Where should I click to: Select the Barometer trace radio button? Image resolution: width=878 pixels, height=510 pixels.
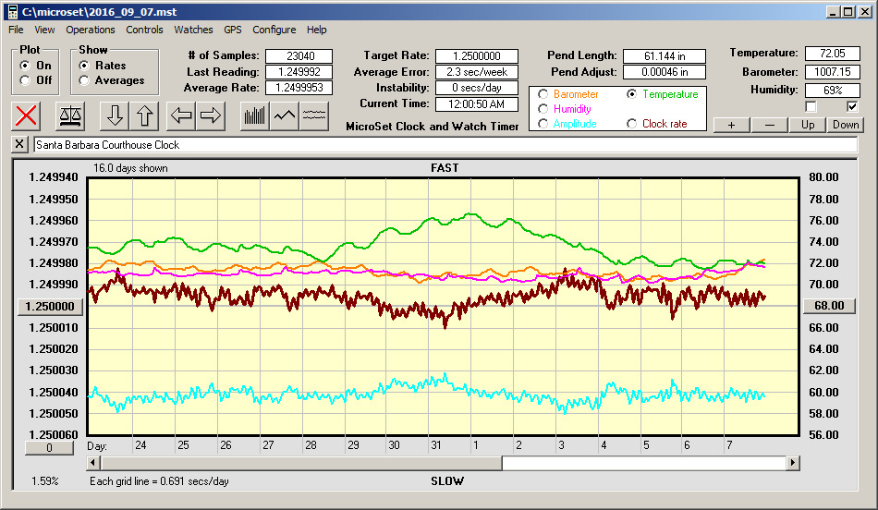click(x=543, y=94)
